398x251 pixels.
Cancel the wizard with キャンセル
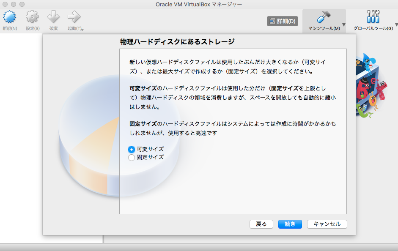point(327,224)
